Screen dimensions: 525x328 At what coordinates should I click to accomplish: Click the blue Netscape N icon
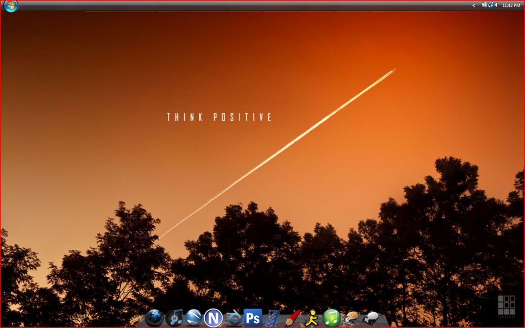(x=213, y=318)
